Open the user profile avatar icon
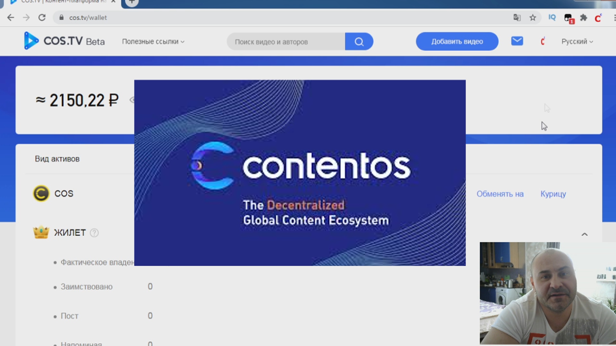Image resolution: width=616 pixels, height=346 pixels. point(543,41)
